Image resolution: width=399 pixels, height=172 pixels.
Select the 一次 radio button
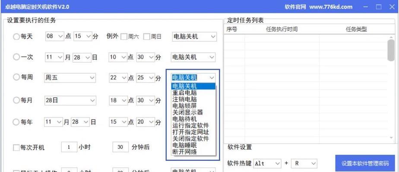[x=16, y=57]
